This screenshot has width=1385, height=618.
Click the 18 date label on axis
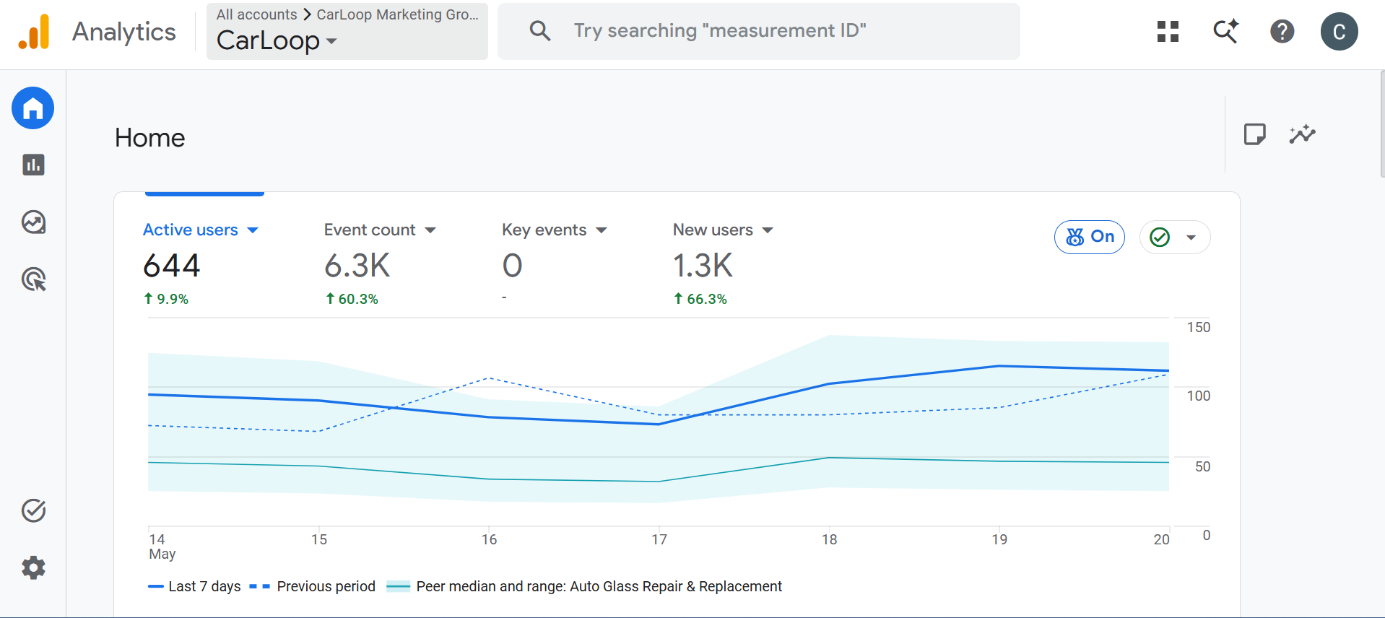click(x=830, y=539)
